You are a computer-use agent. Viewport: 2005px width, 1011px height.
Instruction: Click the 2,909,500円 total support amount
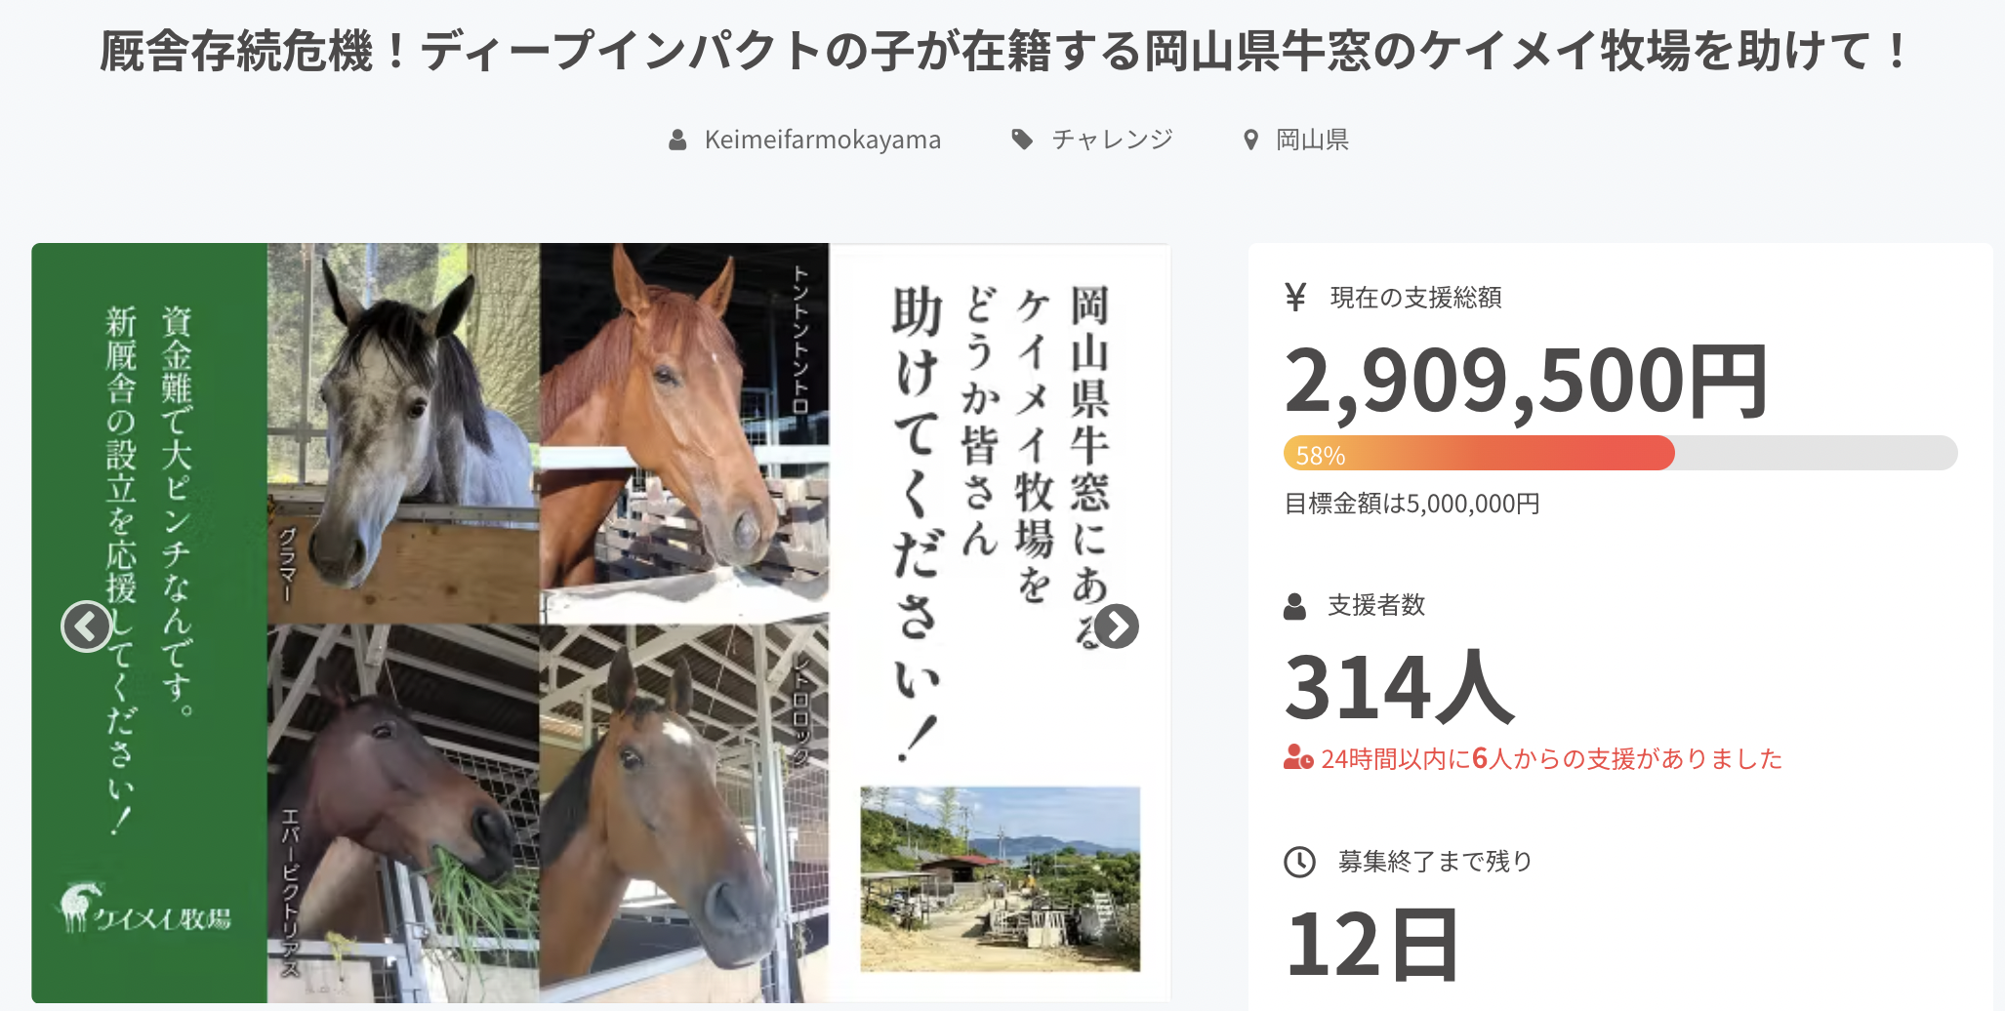click(1526, 382)
